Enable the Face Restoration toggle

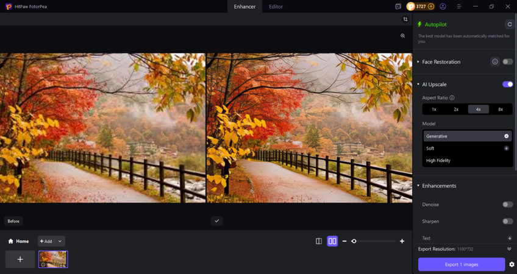coord(508,61)
